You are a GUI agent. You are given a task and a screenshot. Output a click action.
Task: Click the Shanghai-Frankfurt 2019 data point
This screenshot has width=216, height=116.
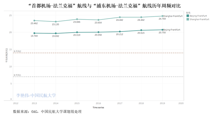(x=162, y=16)
